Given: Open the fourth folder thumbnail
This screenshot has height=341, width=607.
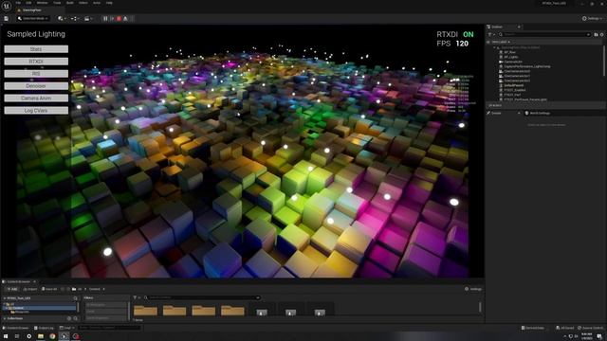Looking at the screenshot, I should coord(232,310).
